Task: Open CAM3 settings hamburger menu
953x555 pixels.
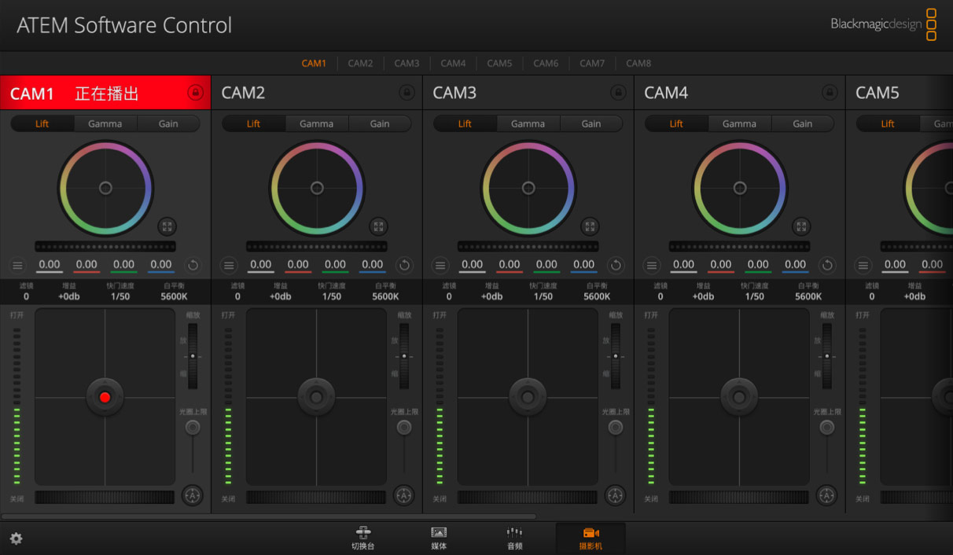Action: 440,265
